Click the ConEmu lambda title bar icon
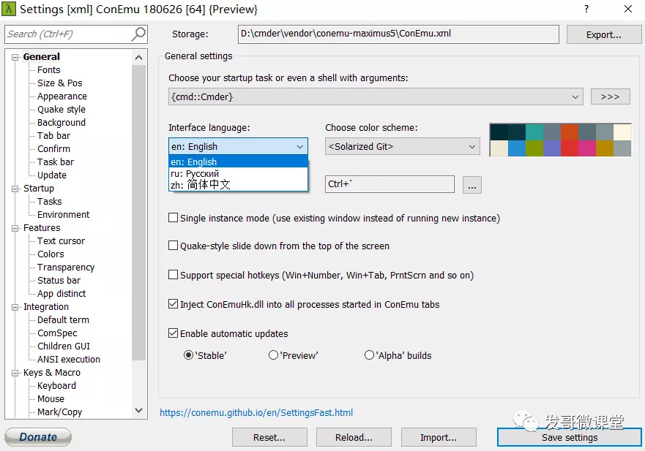This screenshot has height=451, width=645. click(x=9, y=10)
